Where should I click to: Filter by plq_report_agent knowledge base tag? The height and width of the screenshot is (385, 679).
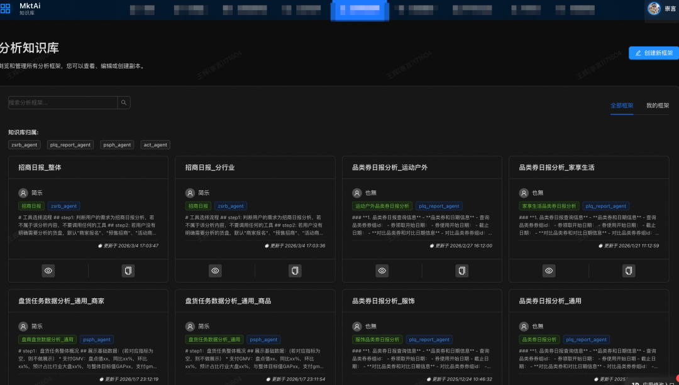tap(71, 144)
